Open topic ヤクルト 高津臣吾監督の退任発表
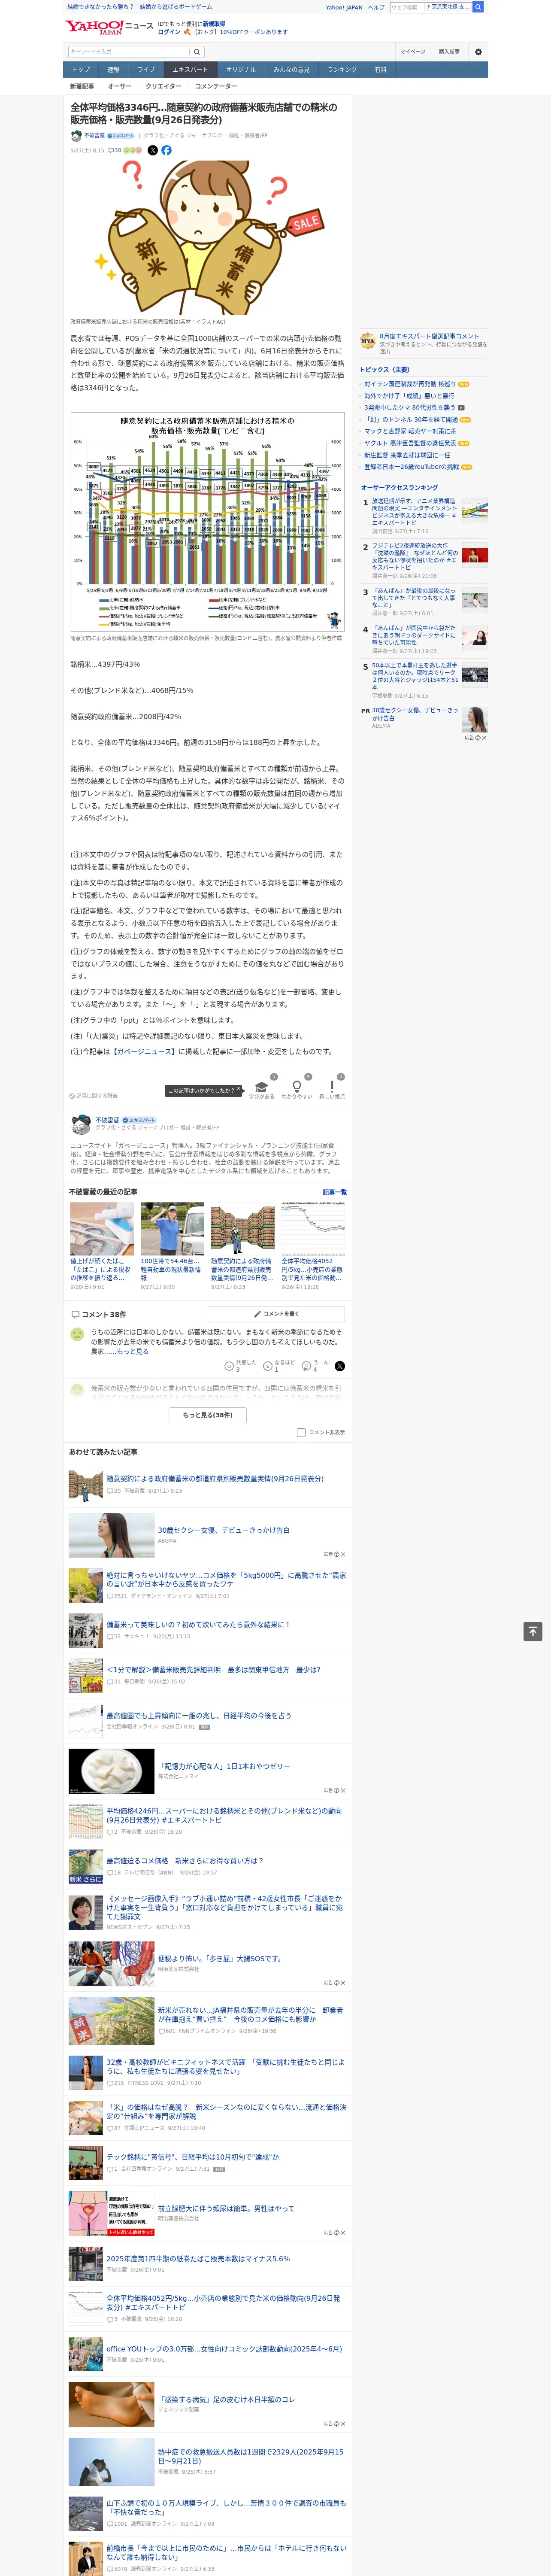 pyautogui.click(x=410, y=443)
